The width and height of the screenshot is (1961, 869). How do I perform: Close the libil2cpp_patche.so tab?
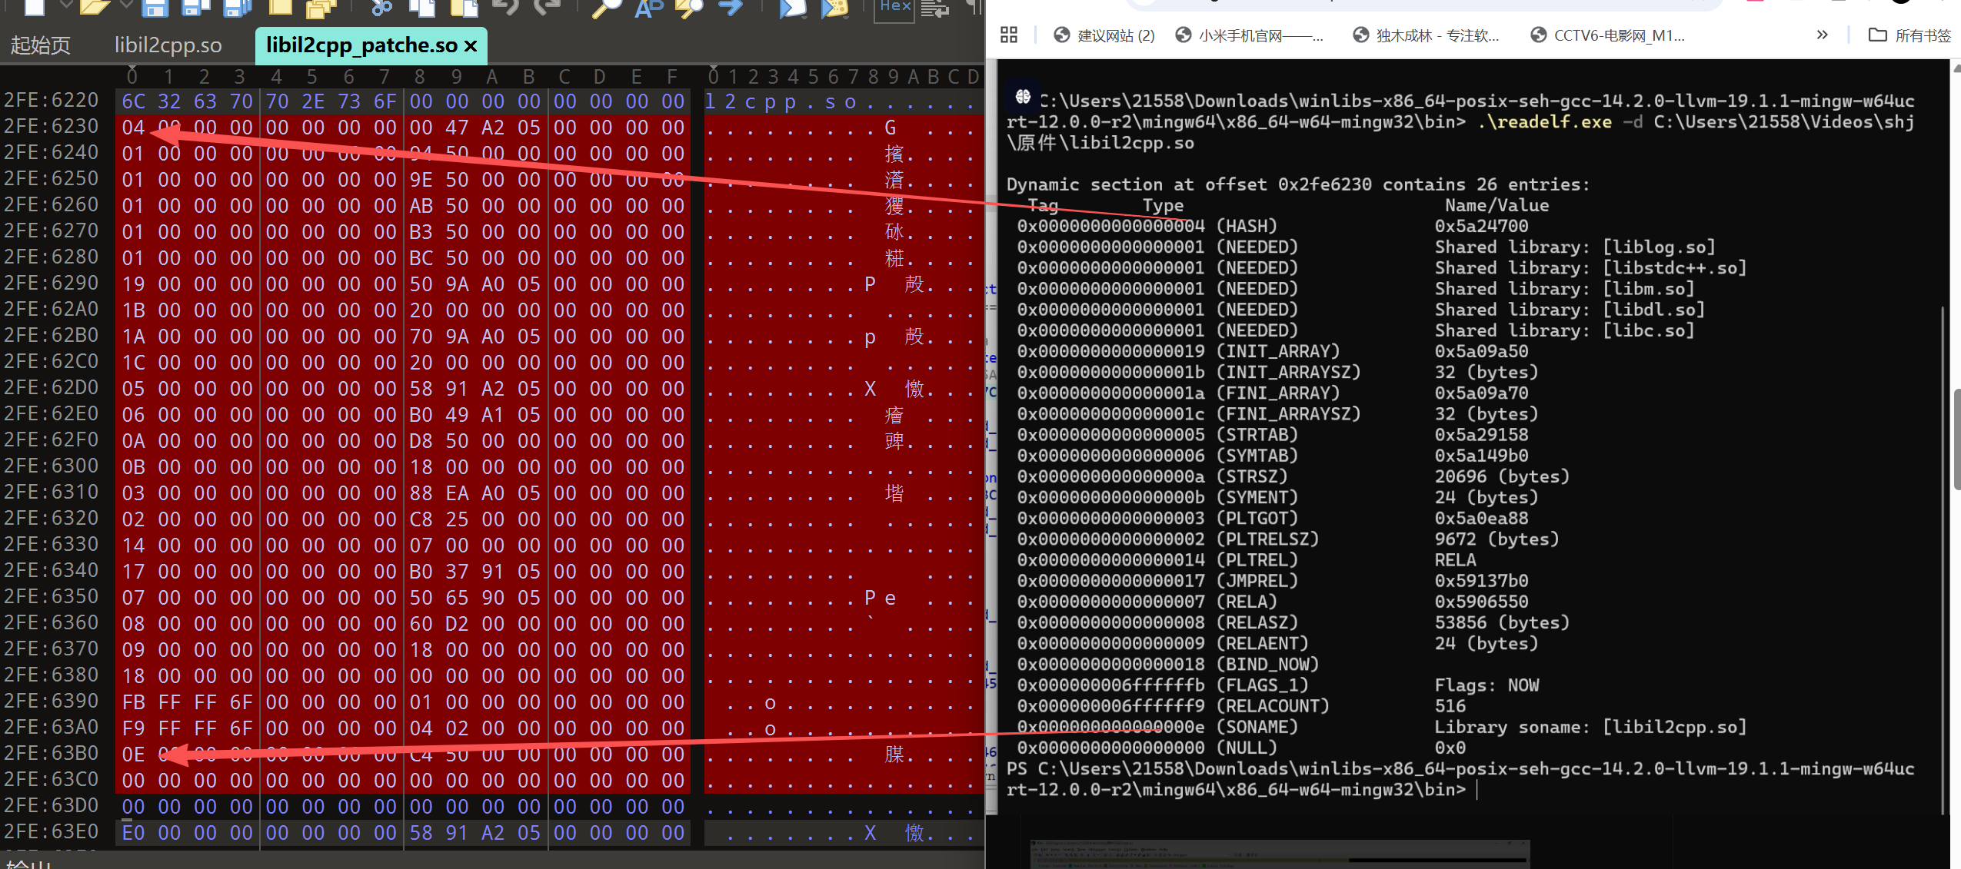[x=471, y=46]
